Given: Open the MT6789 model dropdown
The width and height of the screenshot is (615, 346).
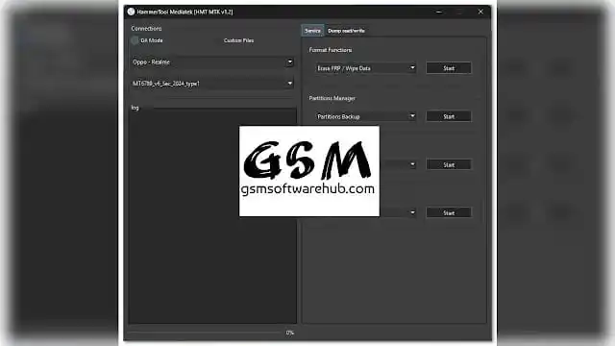Looking at the screenshot, I should pyautogui.click(x=212, y=84).
